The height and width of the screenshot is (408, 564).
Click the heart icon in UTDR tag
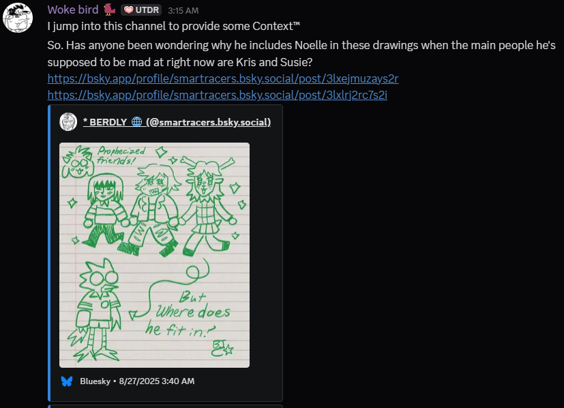128,10
